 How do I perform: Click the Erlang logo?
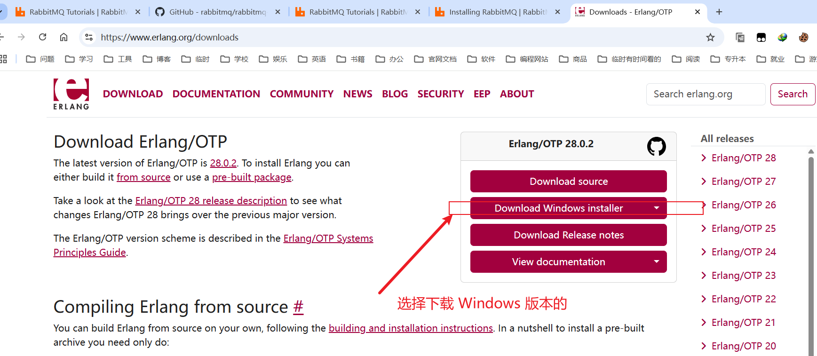pos(71,94)
